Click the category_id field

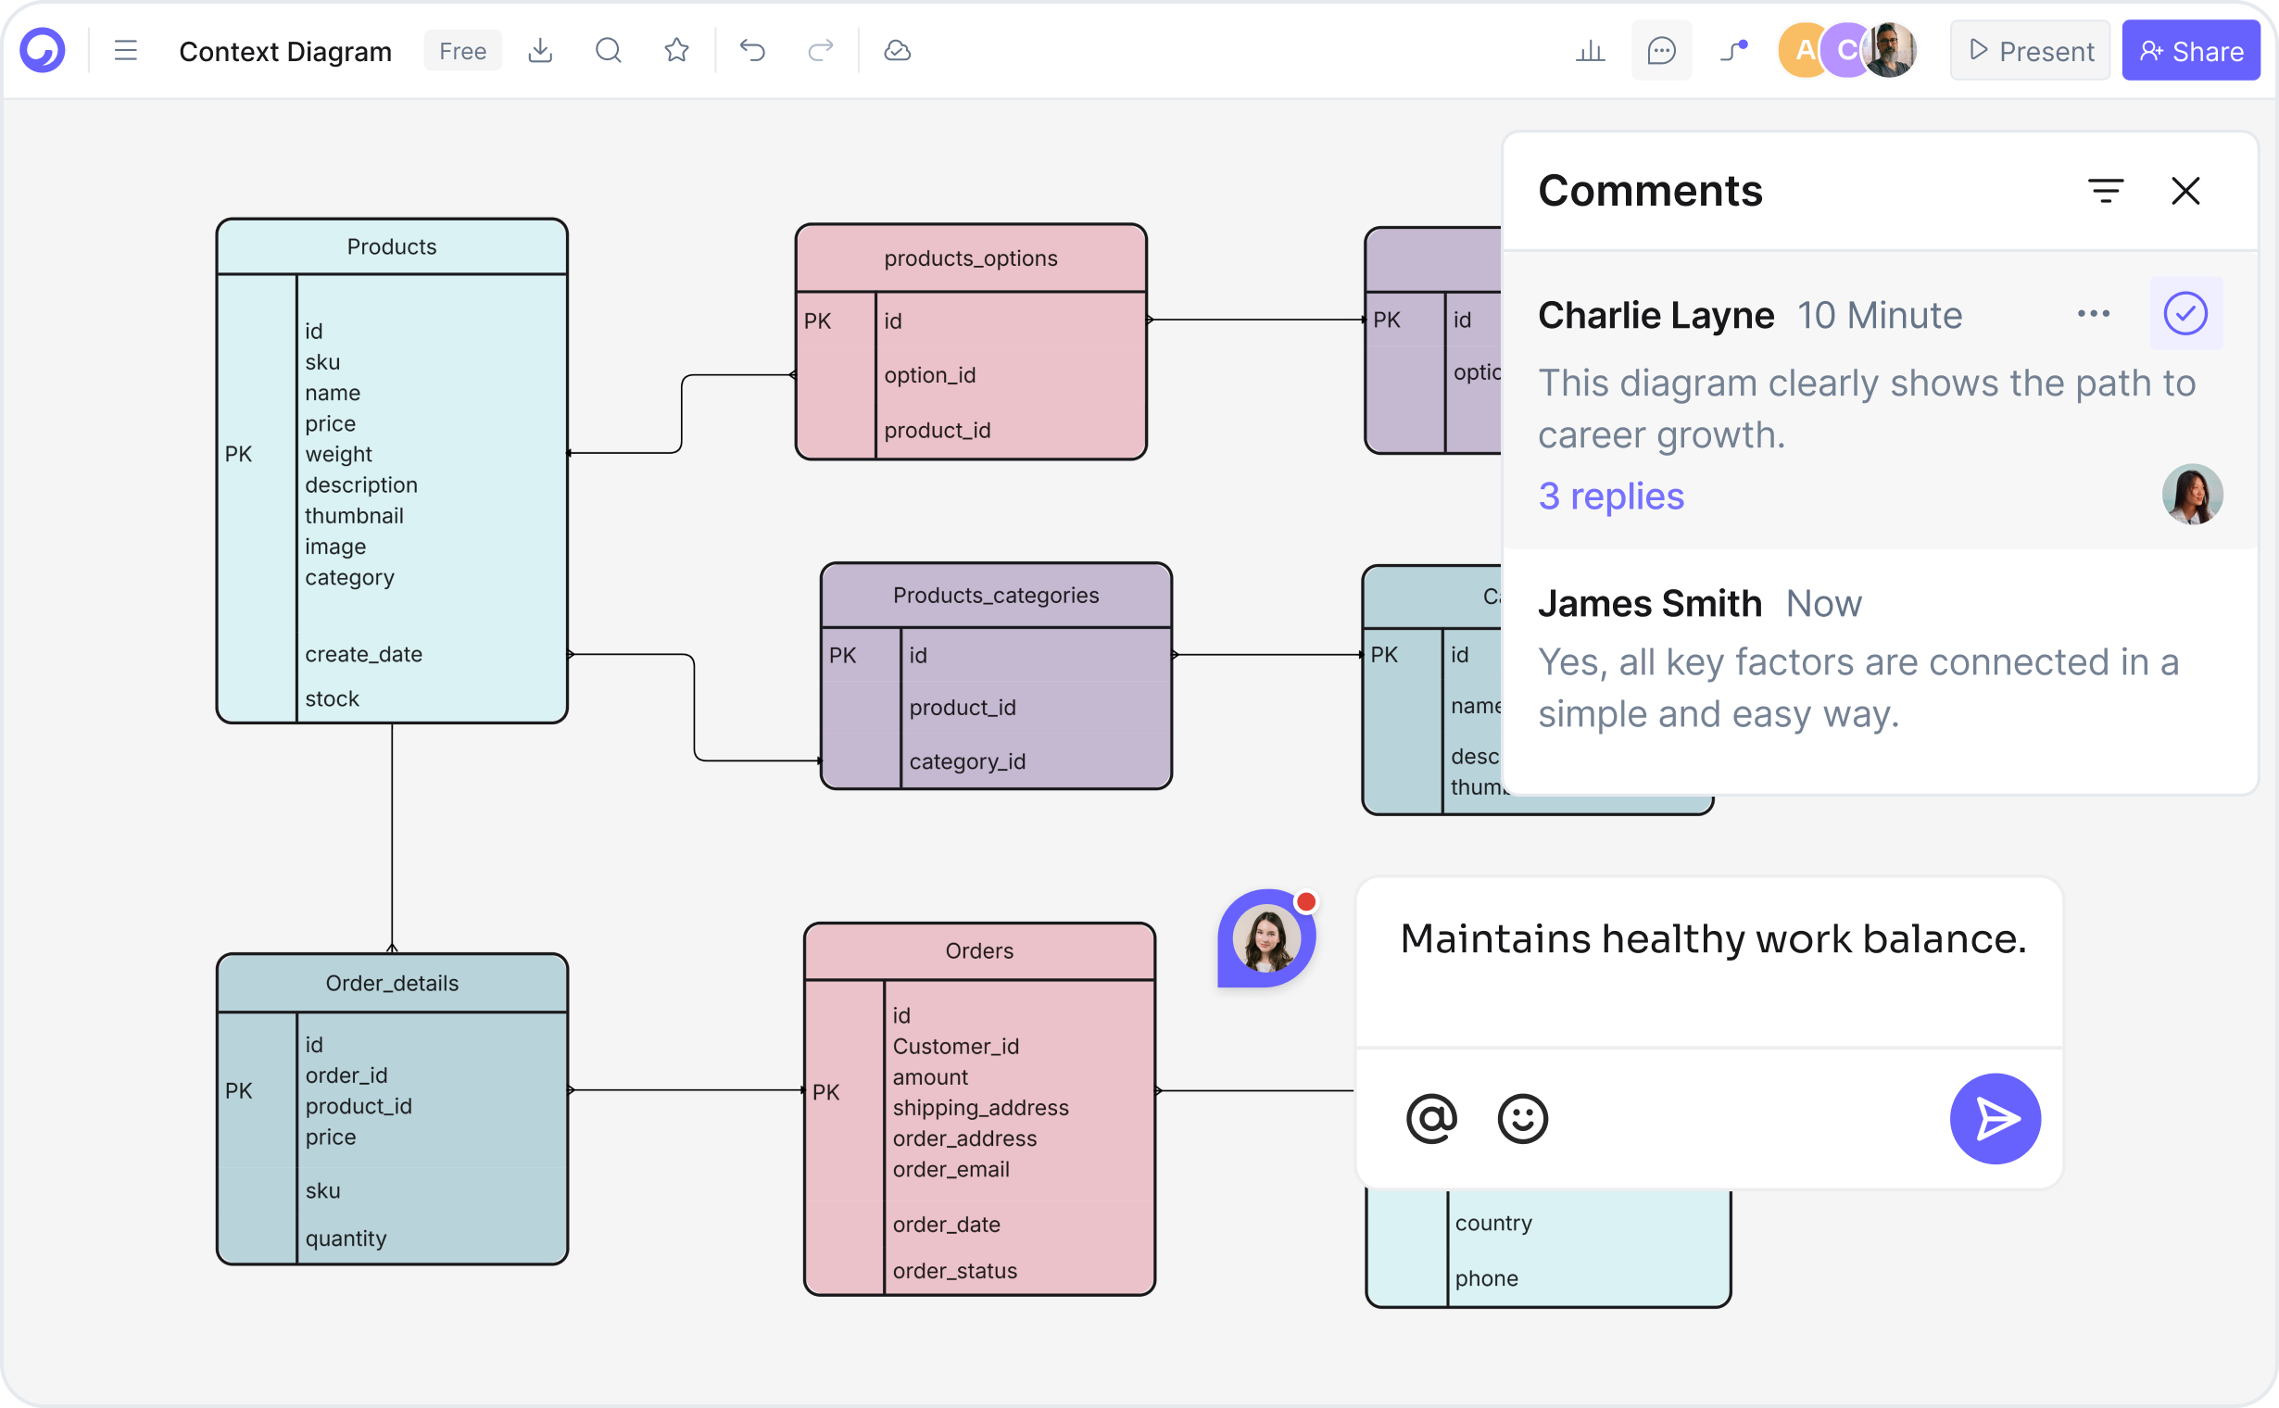(967, 761)
